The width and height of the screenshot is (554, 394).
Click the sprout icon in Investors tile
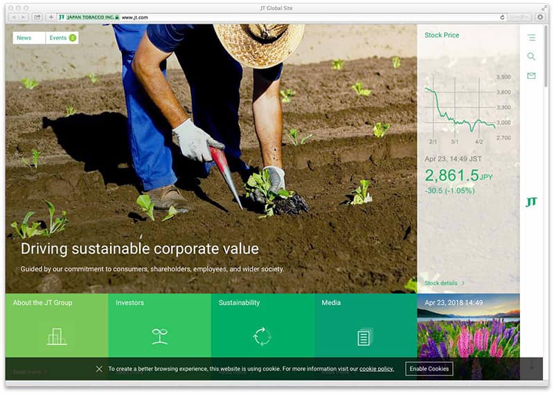tap(159, 337)
